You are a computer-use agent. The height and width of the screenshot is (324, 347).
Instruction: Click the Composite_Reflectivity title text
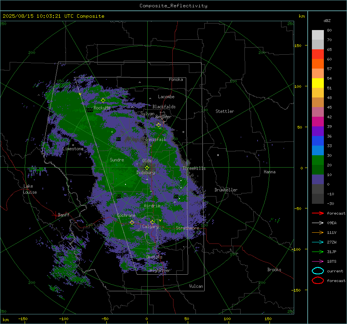click(173, 6)
